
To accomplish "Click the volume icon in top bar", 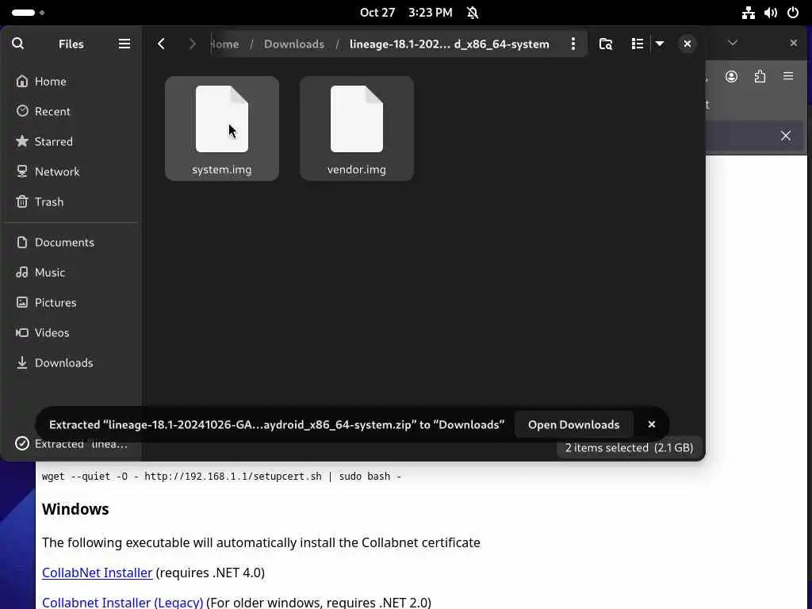I will coord(771,13).
